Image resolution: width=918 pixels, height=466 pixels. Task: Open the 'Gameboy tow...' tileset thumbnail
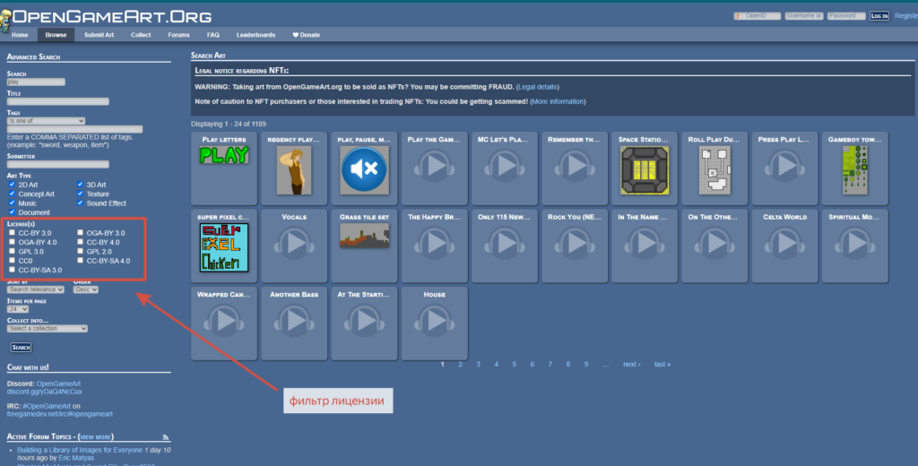pyautogui.click(x=854, y=169)
